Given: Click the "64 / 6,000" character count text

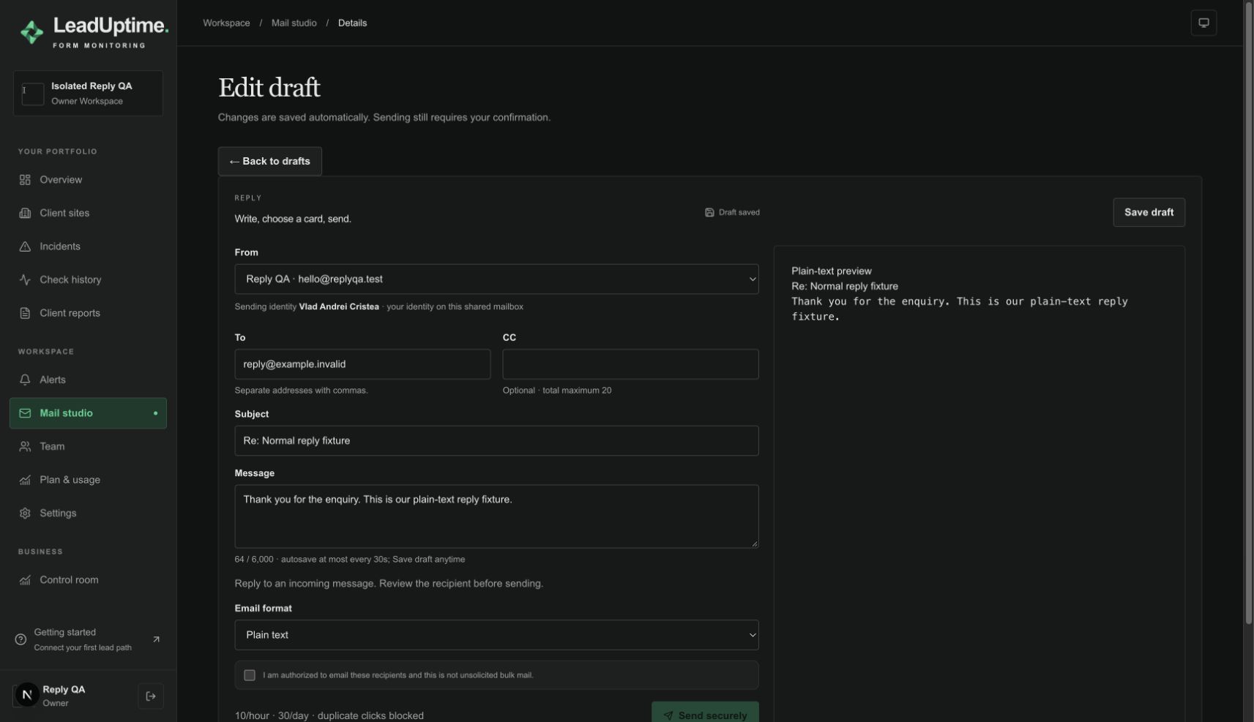Looking at the screenshot, I should tap(254, 560).
